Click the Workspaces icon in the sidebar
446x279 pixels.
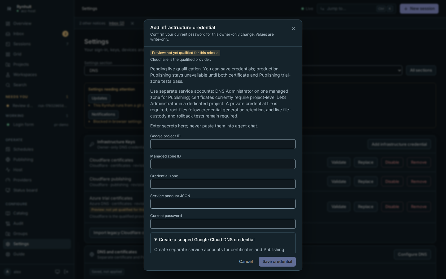[8, 75]
